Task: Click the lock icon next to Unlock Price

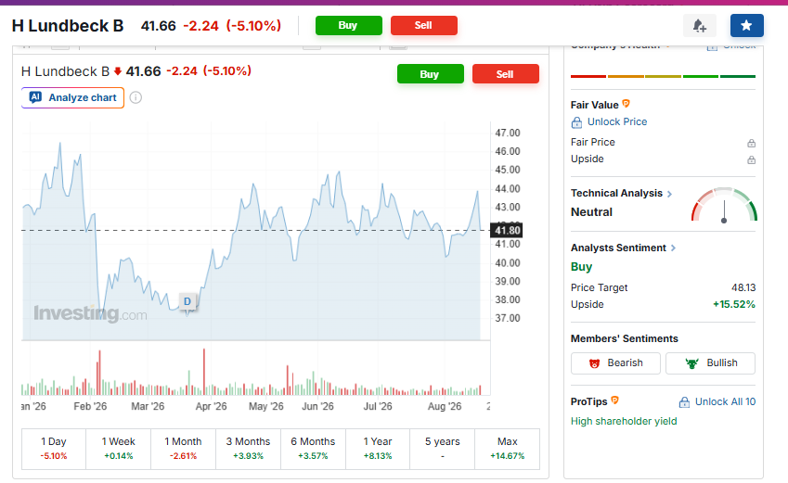Action: pos(576,122)
